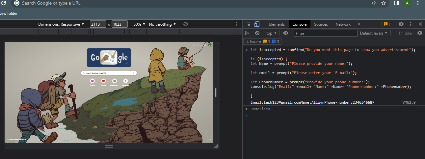This screenshot has height=159, width=425.
Task: Open the No throttling dropdown
Action: tap(162, 24)
